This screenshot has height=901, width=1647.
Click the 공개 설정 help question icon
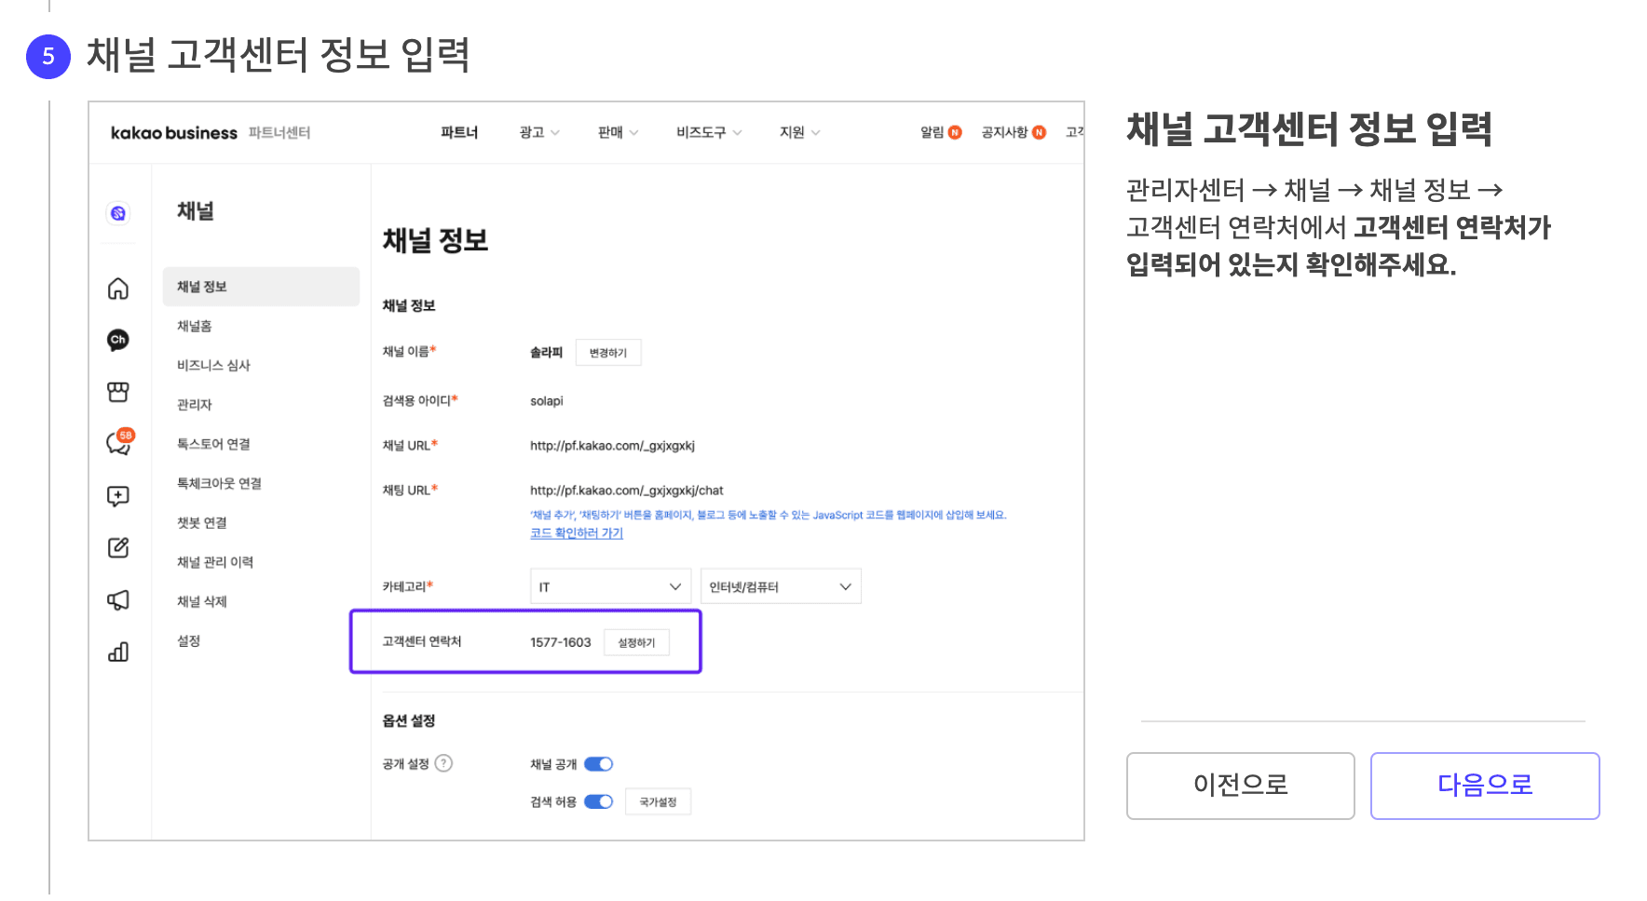(444, 763)
